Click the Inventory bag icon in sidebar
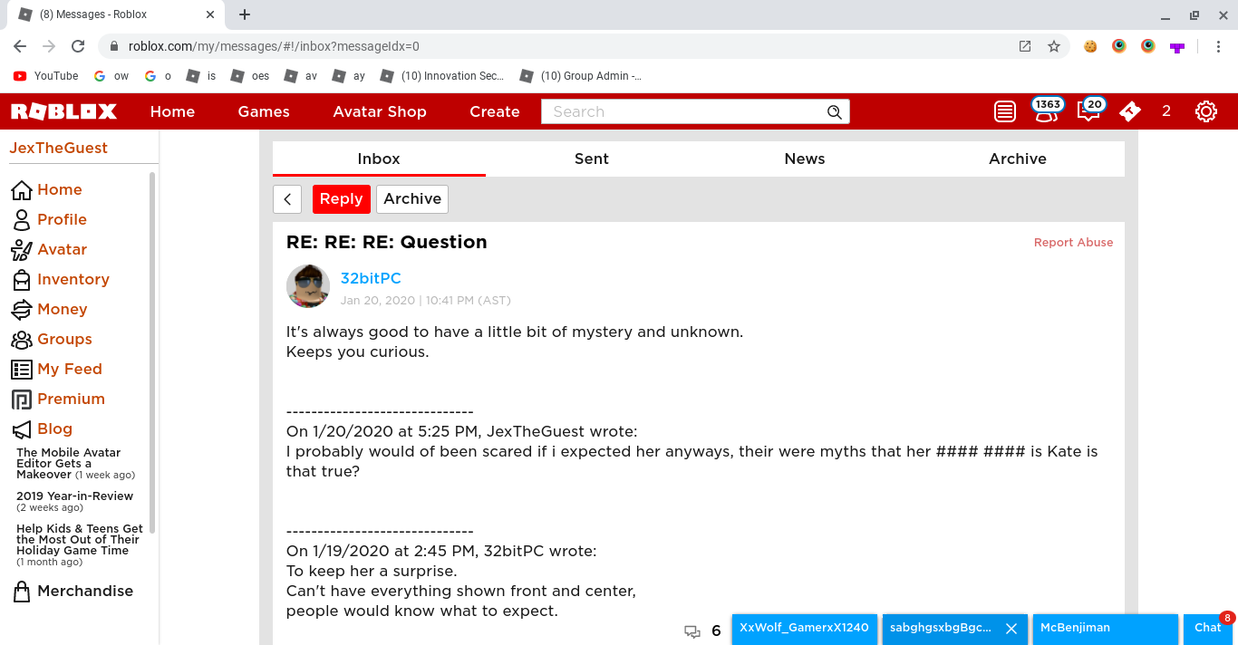 pos(21,279)
